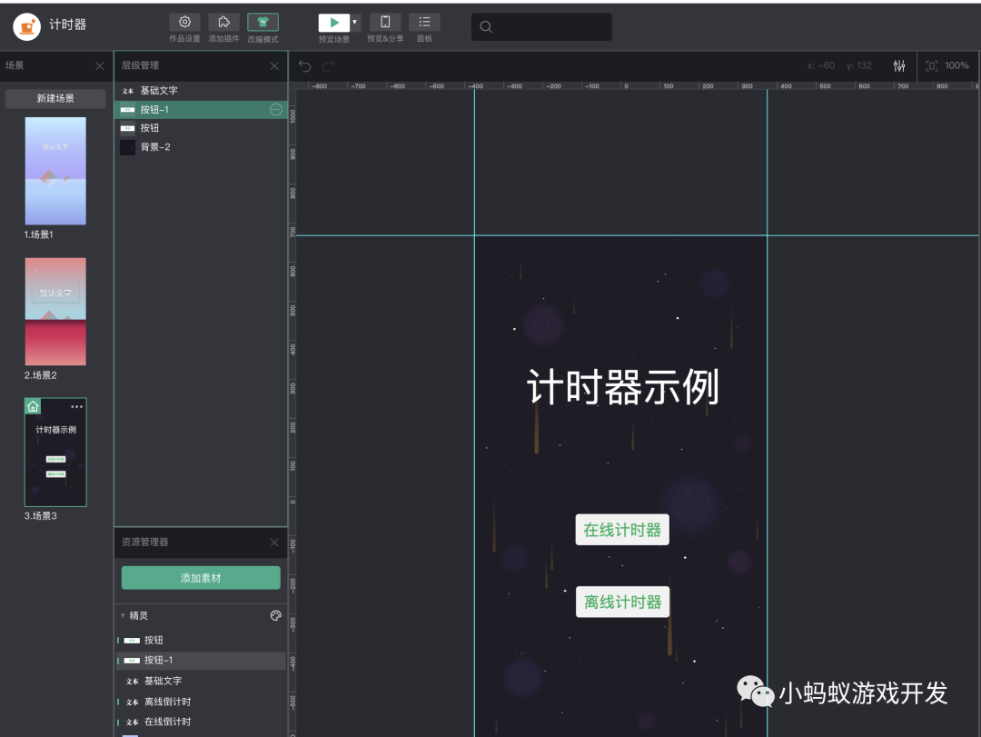Click 计时器示例 title text on canvas
This screenshot has width=981, height=737.
point(622,387)
